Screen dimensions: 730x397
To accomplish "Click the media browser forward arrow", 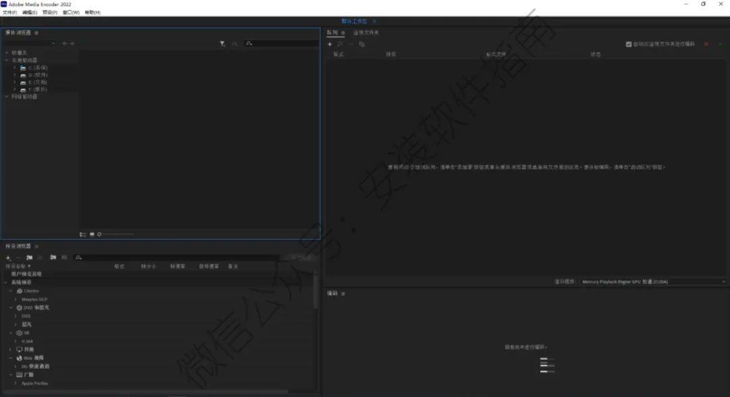I will [72, 43].
